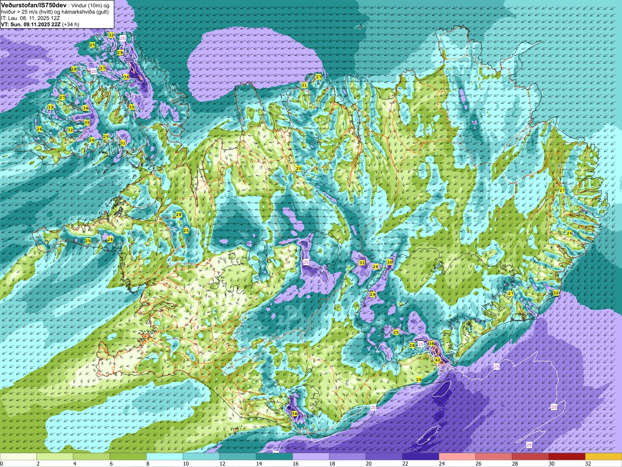Pick the 6–8 m/s olive green scale swatch
The height and width of the screenshot is (467, 622).
[128, 457]
